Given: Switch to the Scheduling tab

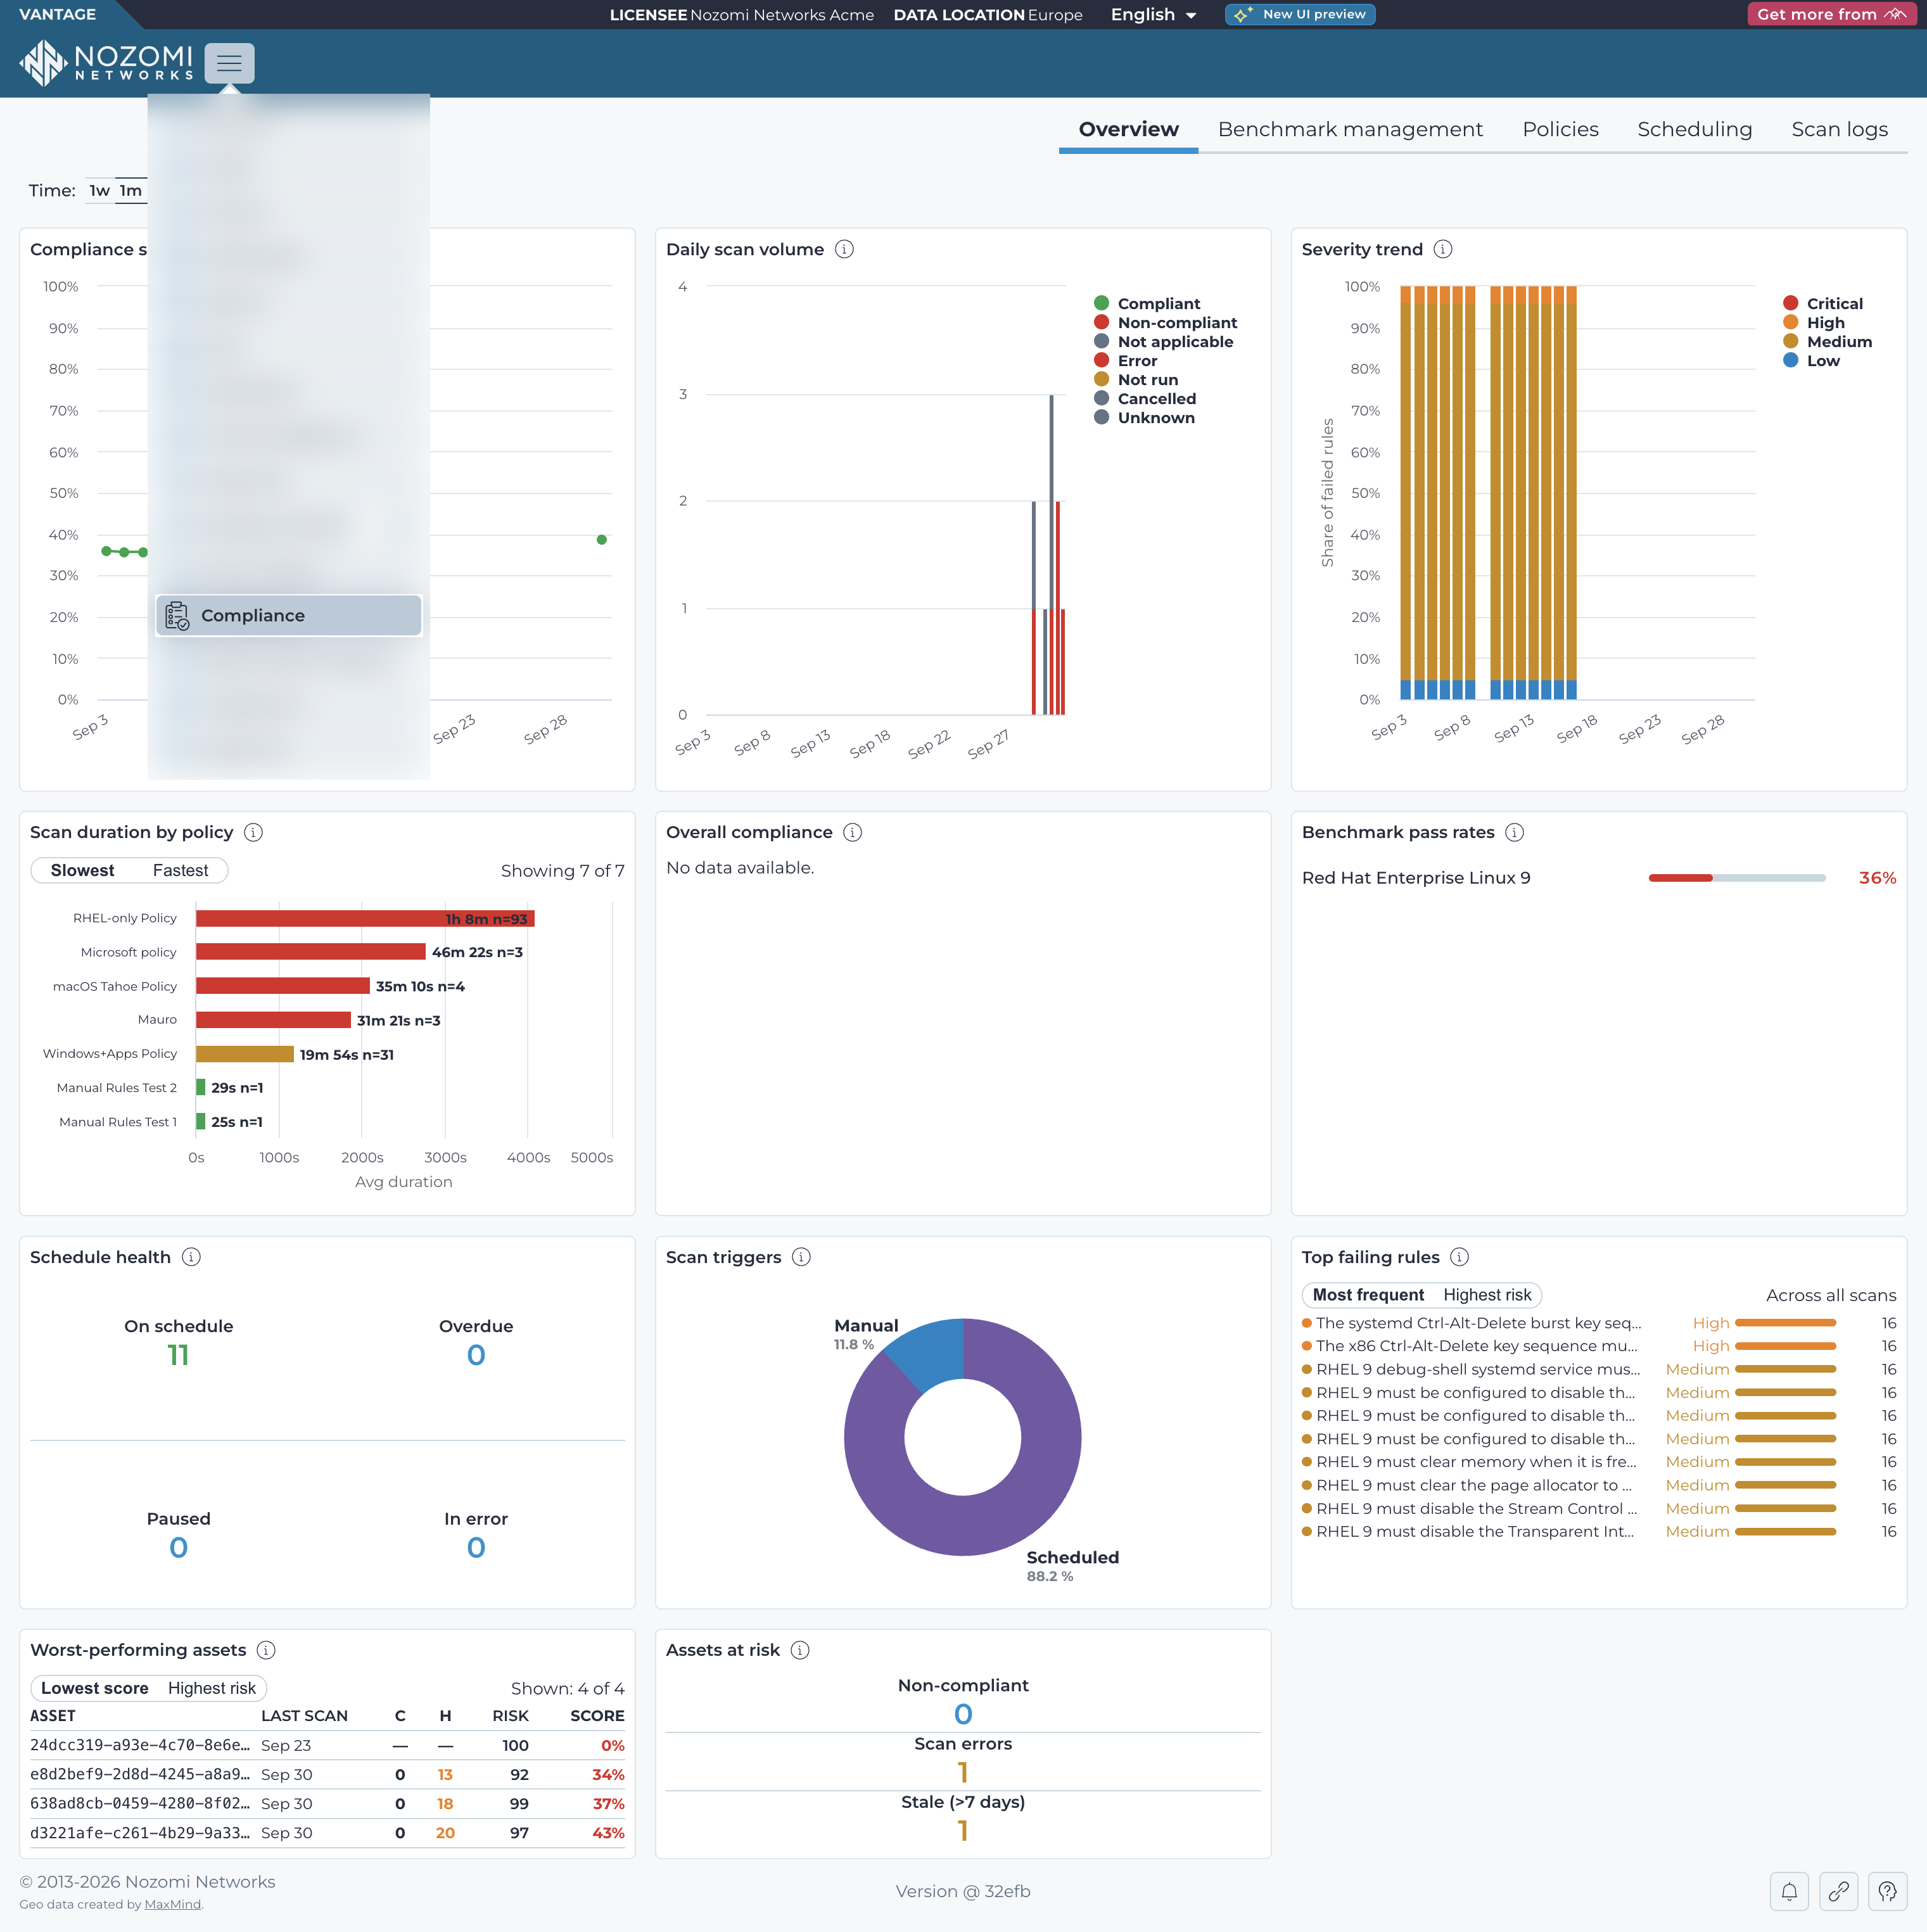Looking at the screenshot, I should (x=1694, y=130).
